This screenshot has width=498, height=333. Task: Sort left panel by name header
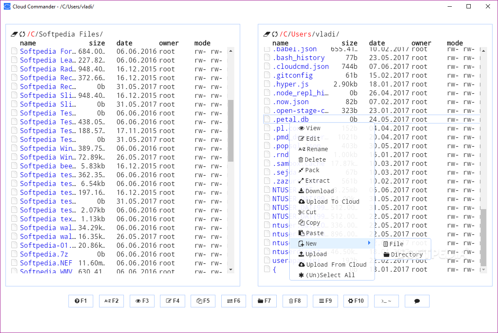28,43
